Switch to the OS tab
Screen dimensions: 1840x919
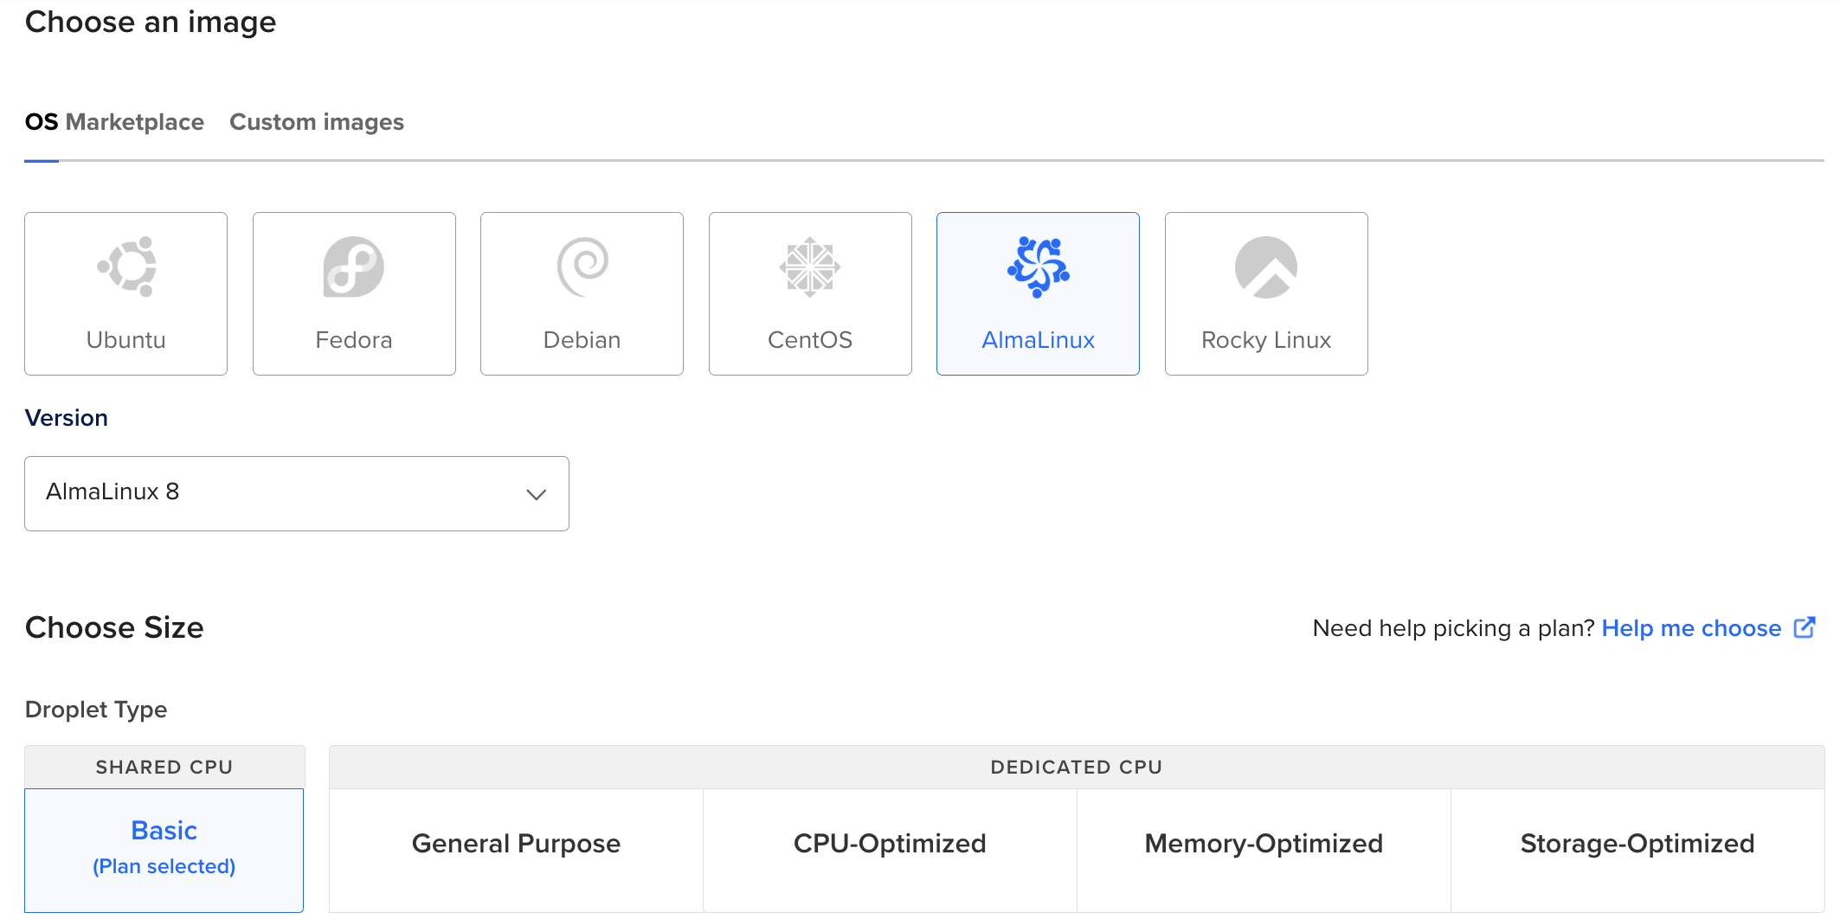point(42,122)
